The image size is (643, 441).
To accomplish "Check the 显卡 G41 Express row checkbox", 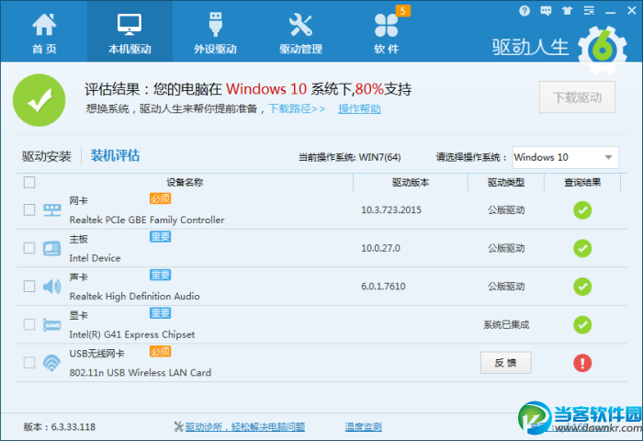I will (29, 324).
